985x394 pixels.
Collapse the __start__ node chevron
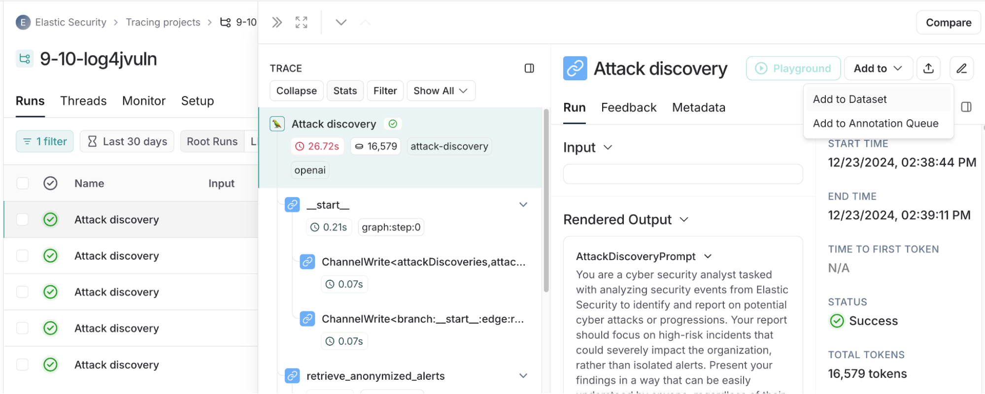click(523, 205)
